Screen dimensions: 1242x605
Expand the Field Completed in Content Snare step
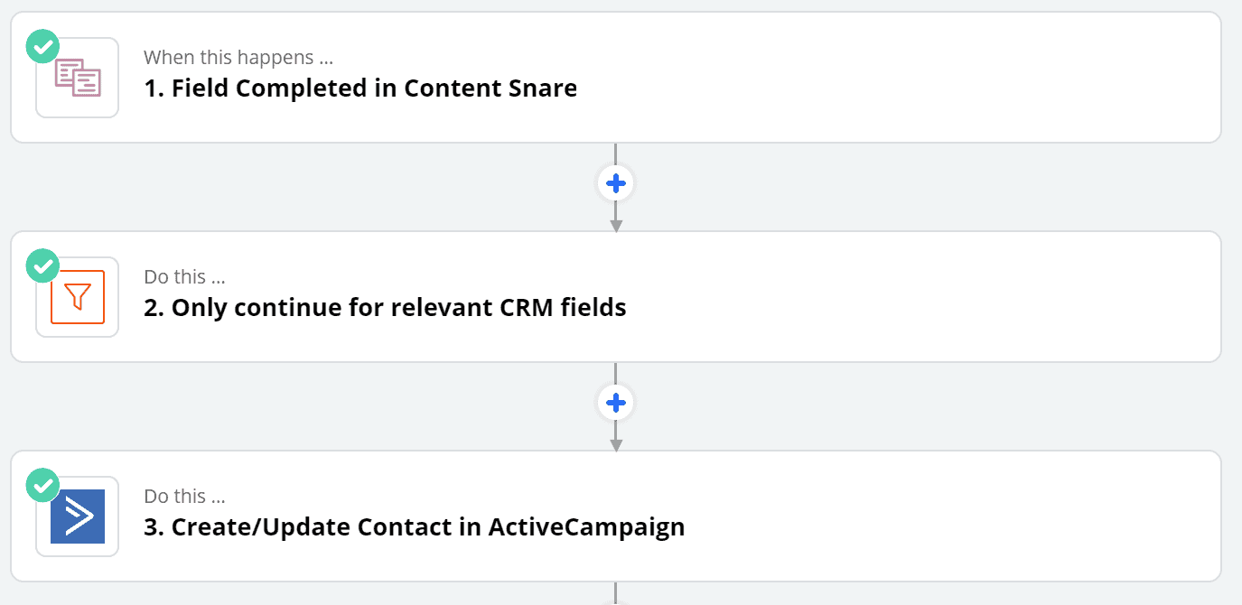click(616, 78)
